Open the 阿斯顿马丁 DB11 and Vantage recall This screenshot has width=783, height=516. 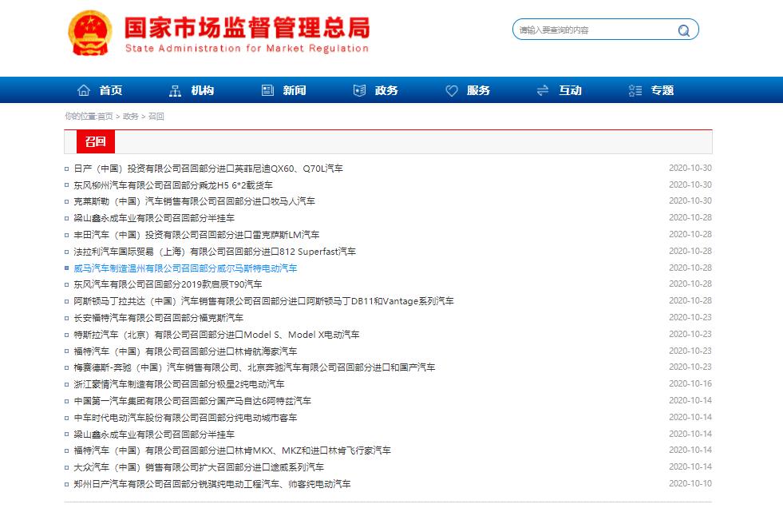(x=263, y=301)
